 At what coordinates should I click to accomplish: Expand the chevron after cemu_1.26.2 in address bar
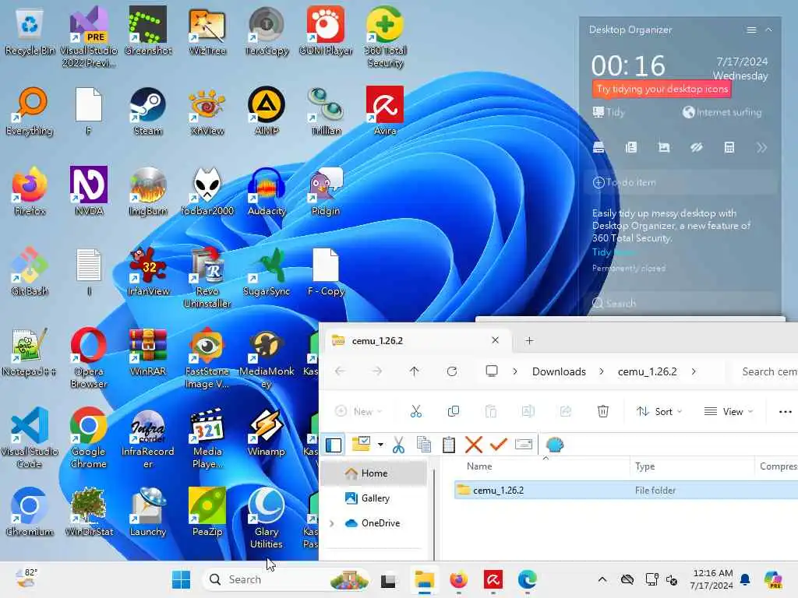[x=693, y=371]
